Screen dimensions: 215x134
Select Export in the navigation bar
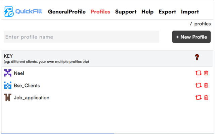tap(167, 12)
